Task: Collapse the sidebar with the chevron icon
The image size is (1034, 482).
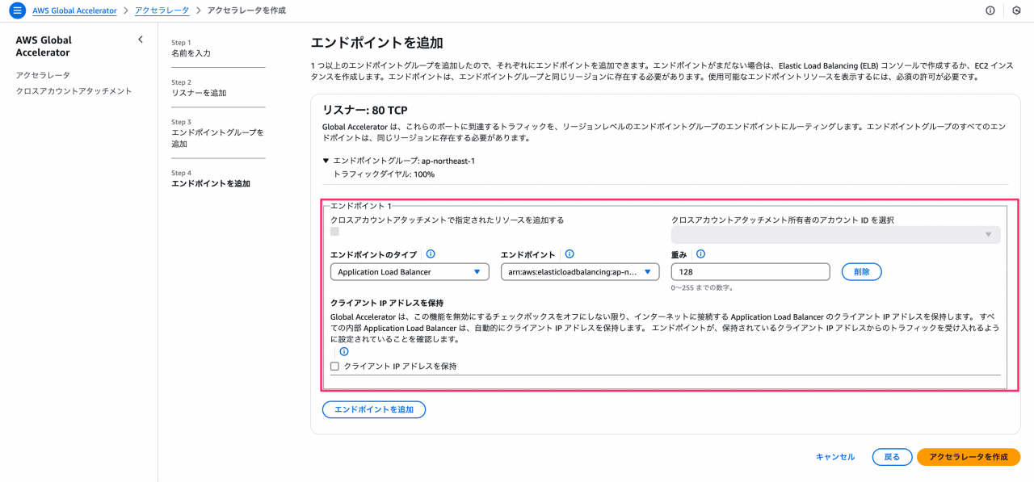Action: coord(141,40)
